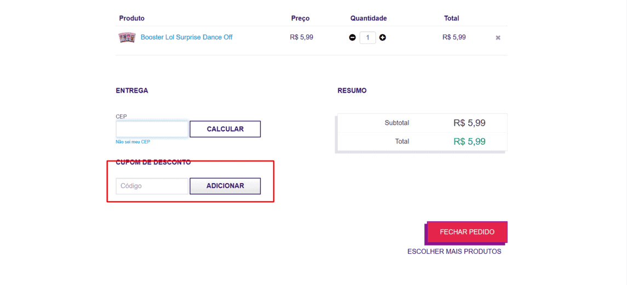Screen dimensions: 627x285
Task: Follow the Escolher Mais Produtos link
Action: pyautogui.click(x=454, y=252)
